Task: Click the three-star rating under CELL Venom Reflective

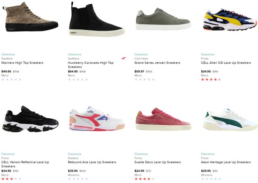Action: [x=11, y=179]
